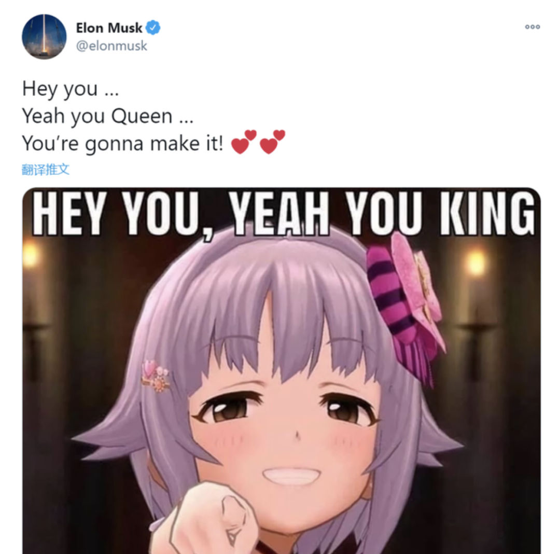The height and width of the screenshot is (554, 560).
Task: Click the character's left brown eye
Action: pyautogui.click(x=229, y=408)
